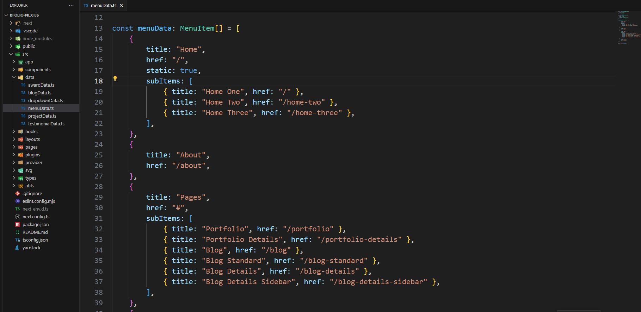Expand the hooks folder
641x312 pixels.
pos(14,131)
